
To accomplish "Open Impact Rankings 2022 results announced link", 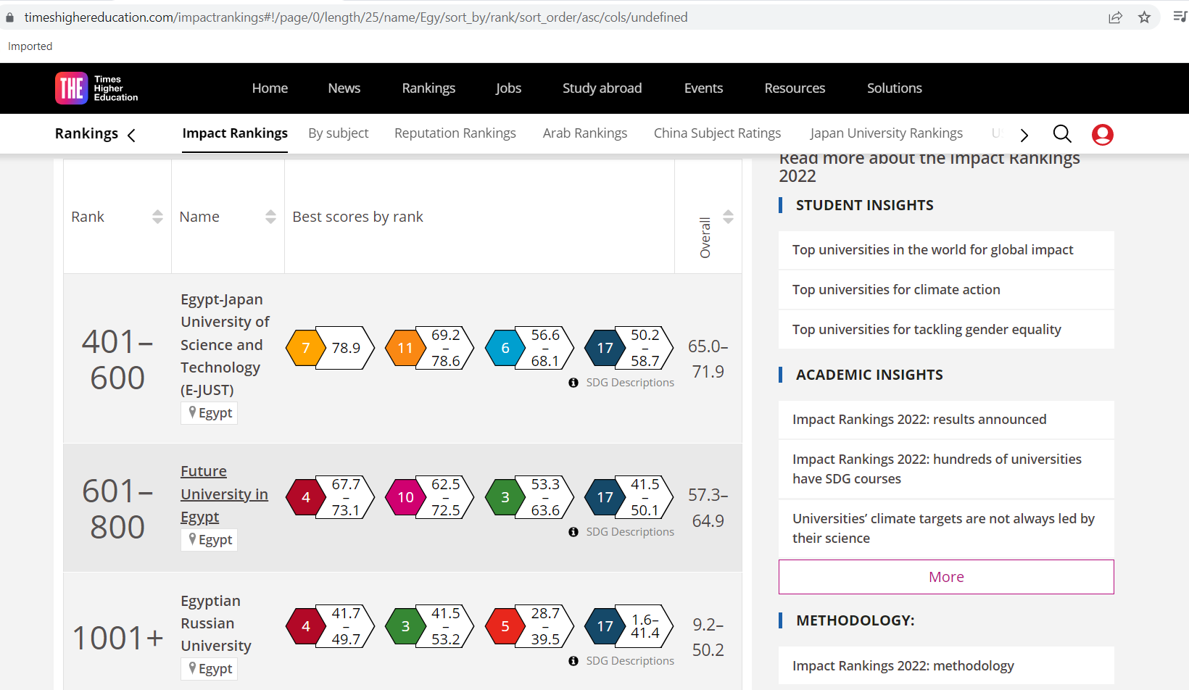I will [x=946, y=420].
